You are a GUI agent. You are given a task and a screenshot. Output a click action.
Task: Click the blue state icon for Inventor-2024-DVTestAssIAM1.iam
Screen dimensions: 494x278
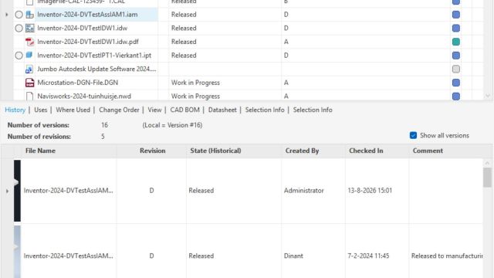click(456, 15)
